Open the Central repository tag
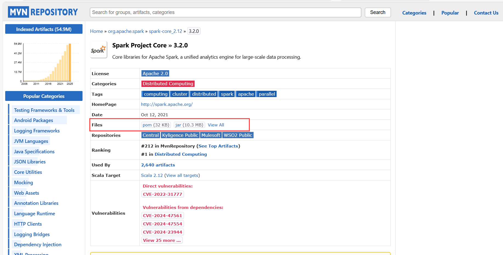This screenshot has height=255, width=503. click(150, 135)
